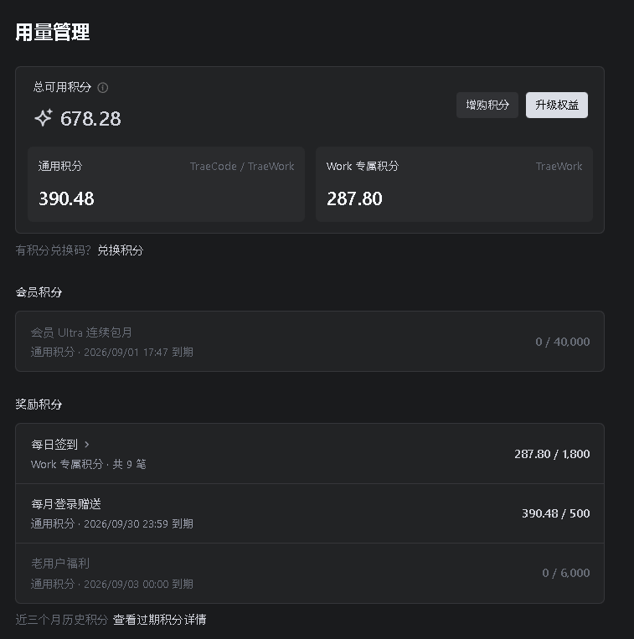Viewport: 634px width, 639px height.
Task: Click the 390.48 / 500 usage value
Action: click(x=556, y=513)
